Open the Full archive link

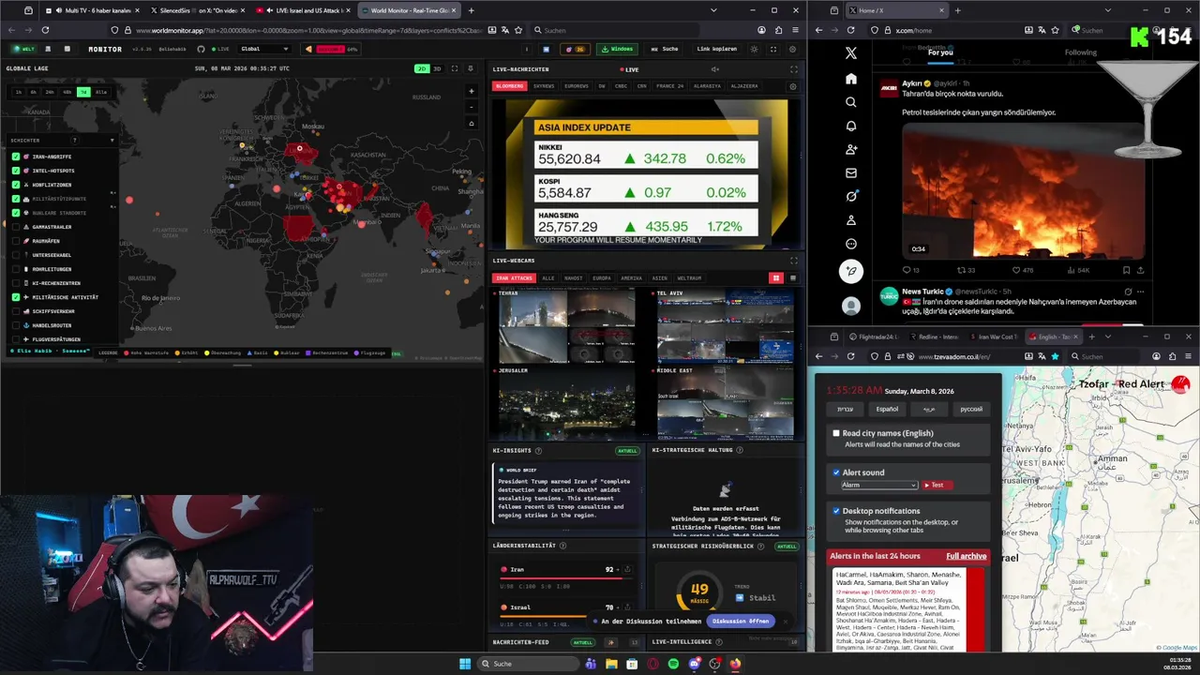click(x=966, y=556)
